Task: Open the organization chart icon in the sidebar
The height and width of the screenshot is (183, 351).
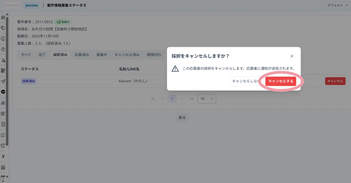Action: pyautogui.click(x=3, y=103)
